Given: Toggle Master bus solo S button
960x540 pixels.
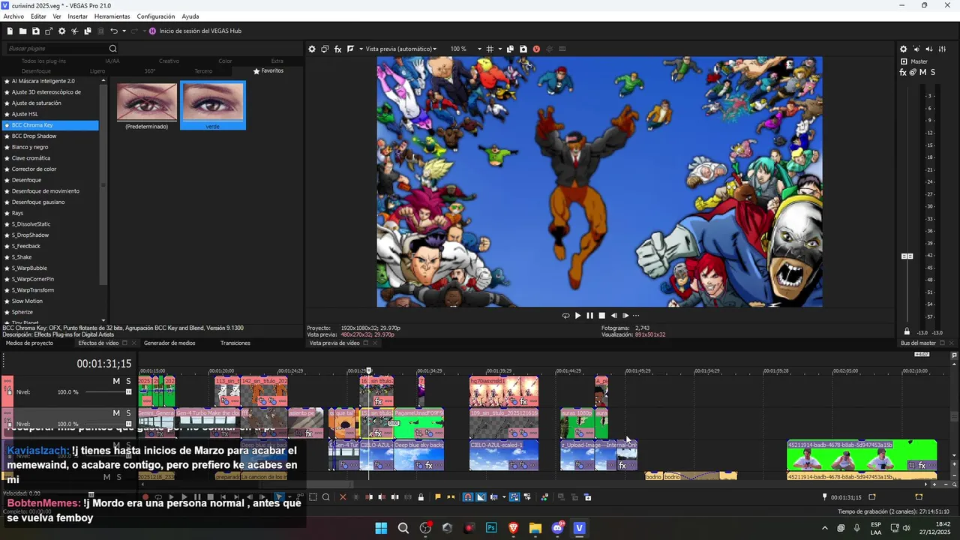Looking at the screenshot, I should click(x=933, y=73).
